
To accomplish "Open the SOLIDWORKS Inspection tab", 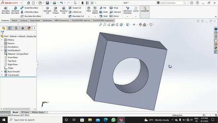I will [103, 20].
